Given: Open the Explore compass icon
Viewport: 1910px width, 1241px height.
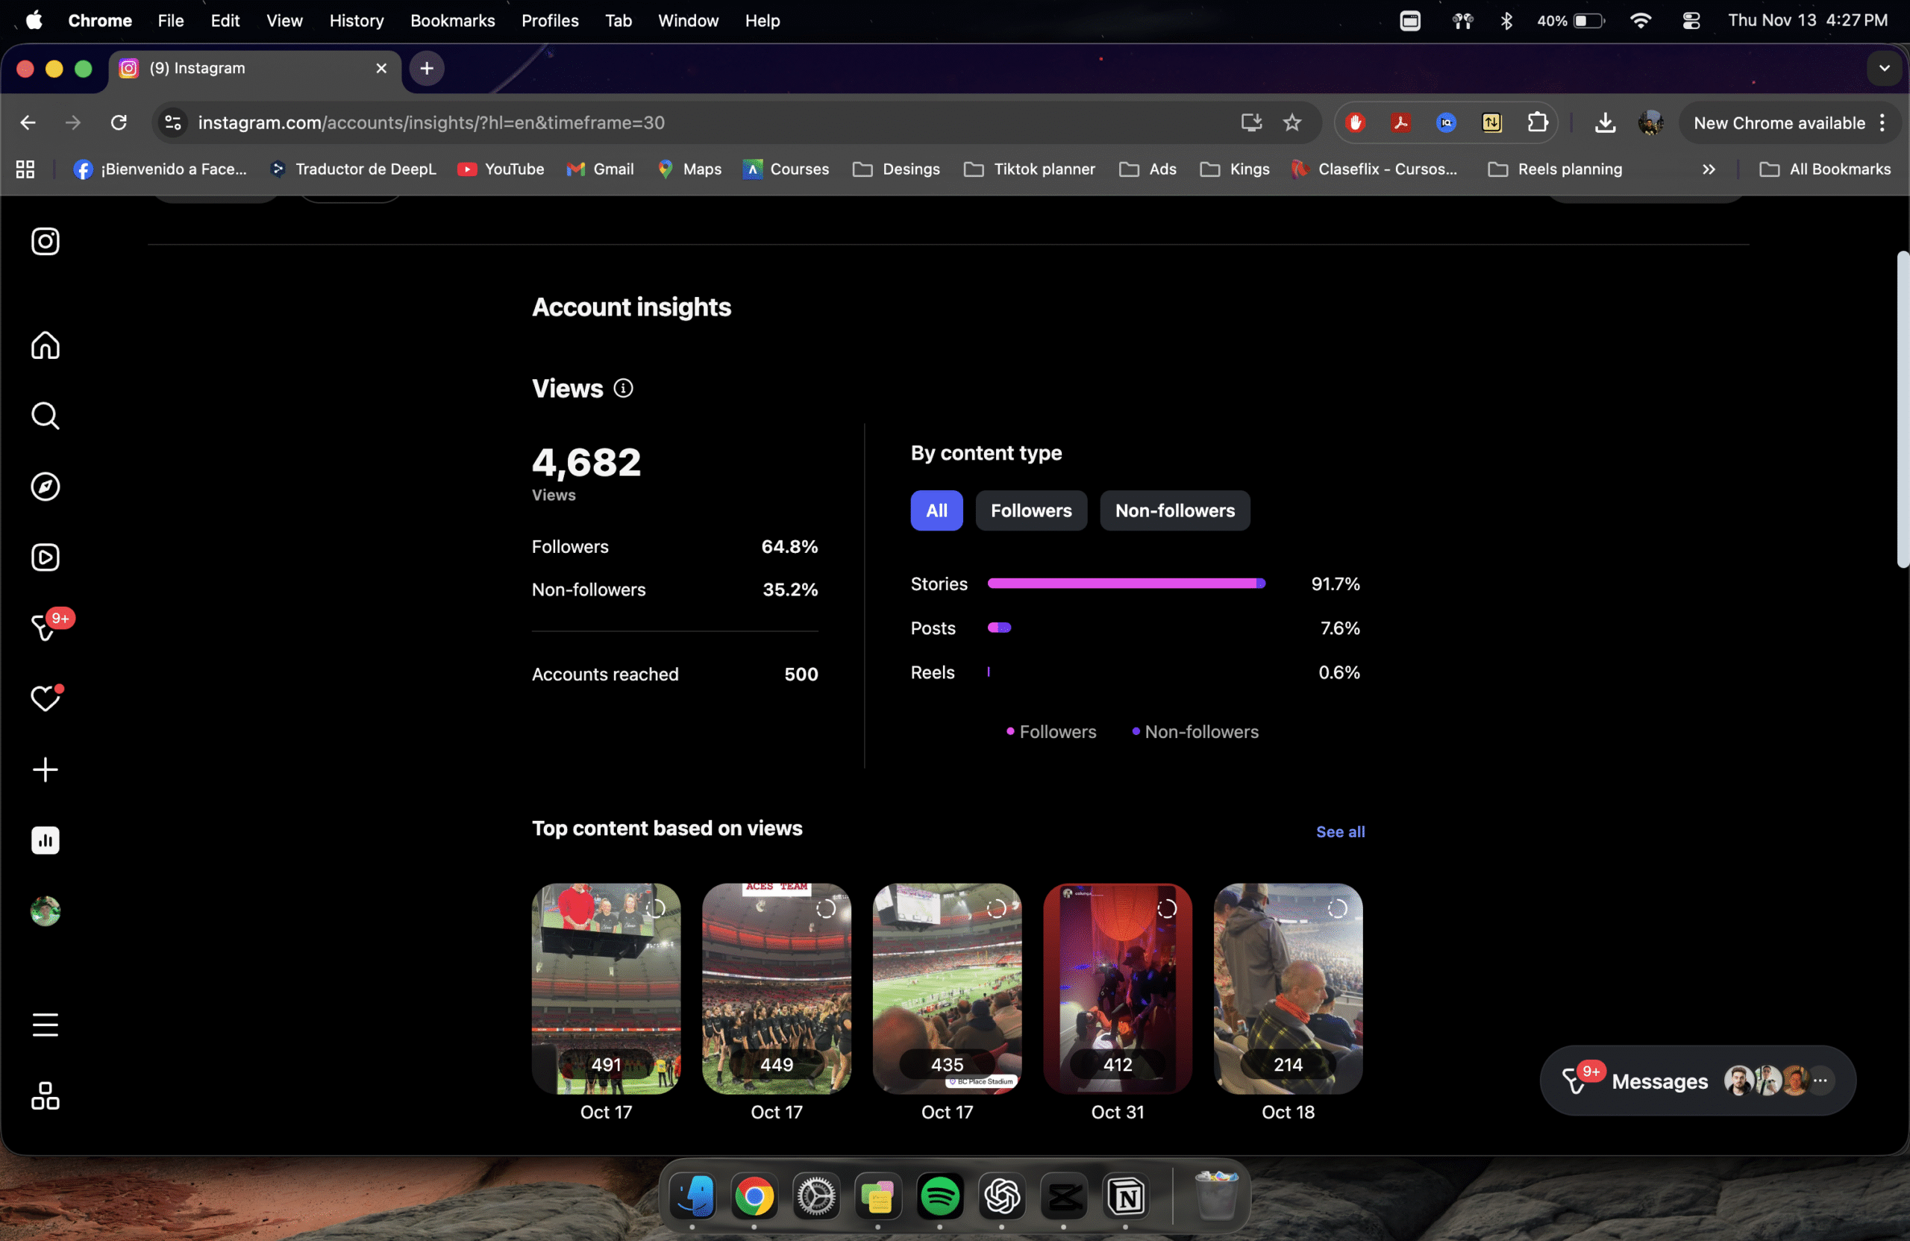Looking at the screenshot, I should click(45, 487).
